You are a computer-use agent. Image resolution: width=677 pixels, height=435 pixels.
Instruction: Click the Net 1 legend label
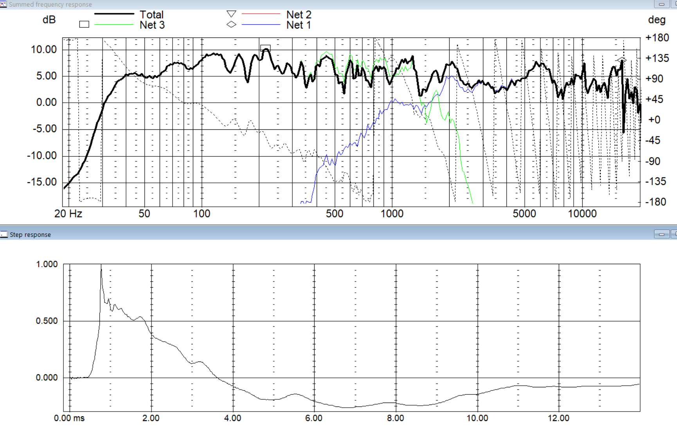click(299, 25)
